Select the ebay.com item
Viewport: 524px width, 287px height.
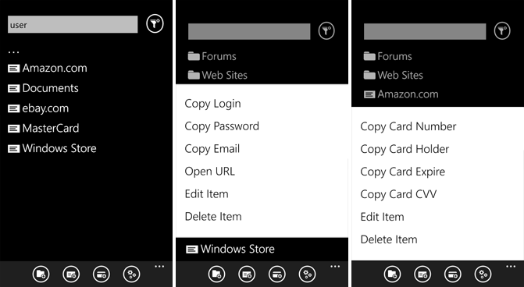[38, 108]
